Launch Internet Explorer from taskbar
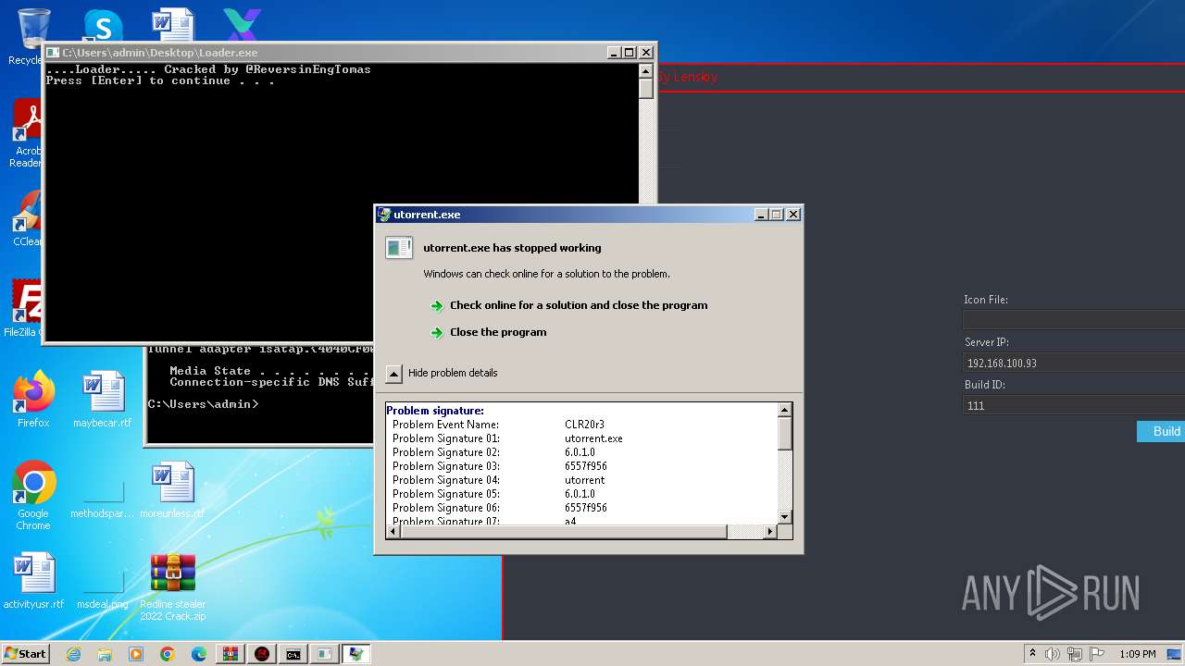Screen dimensions: 1185x666 [73, 654]
